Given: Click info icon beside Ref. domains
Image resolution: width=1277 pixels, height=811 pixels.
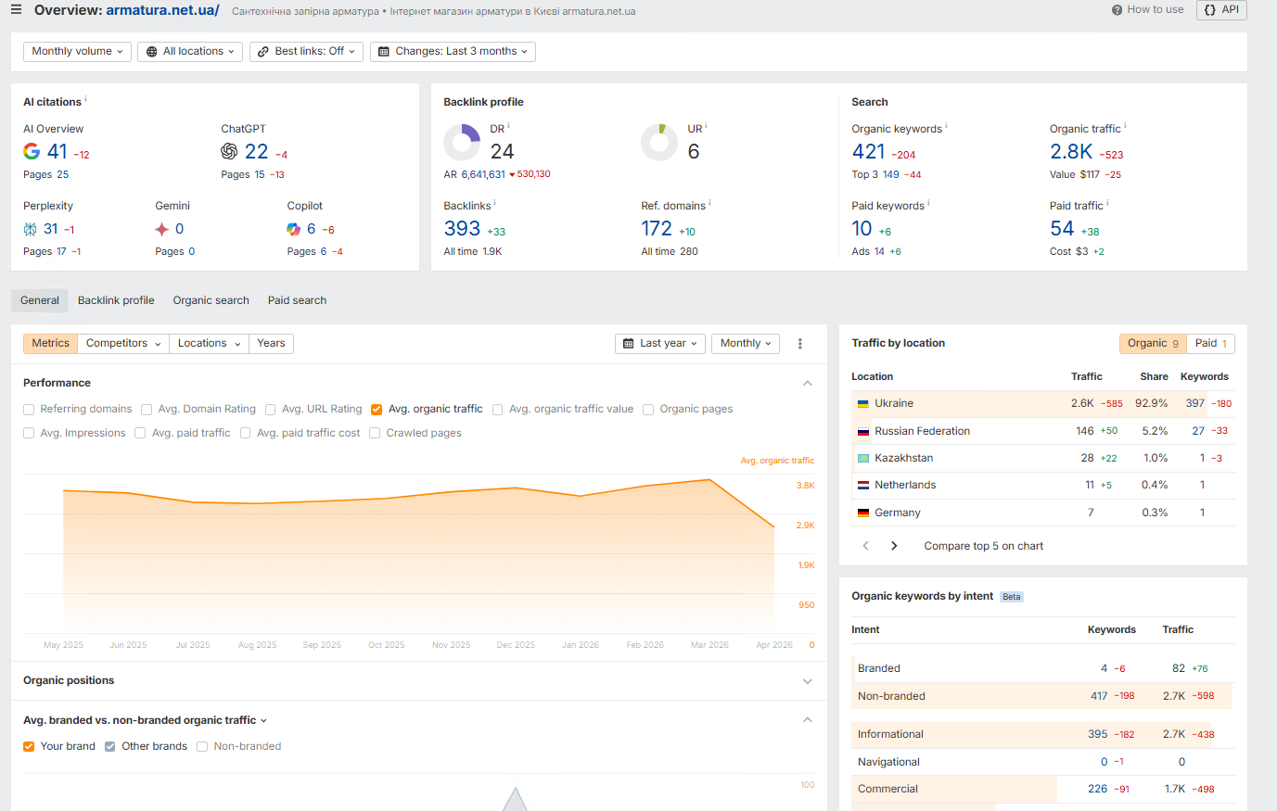Looking at the screenshot, I should pos(710,203).
